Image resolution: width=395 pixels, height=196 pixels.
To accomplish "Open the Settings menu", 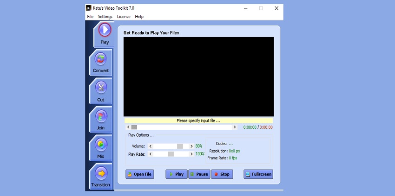I will click(105, 17).
